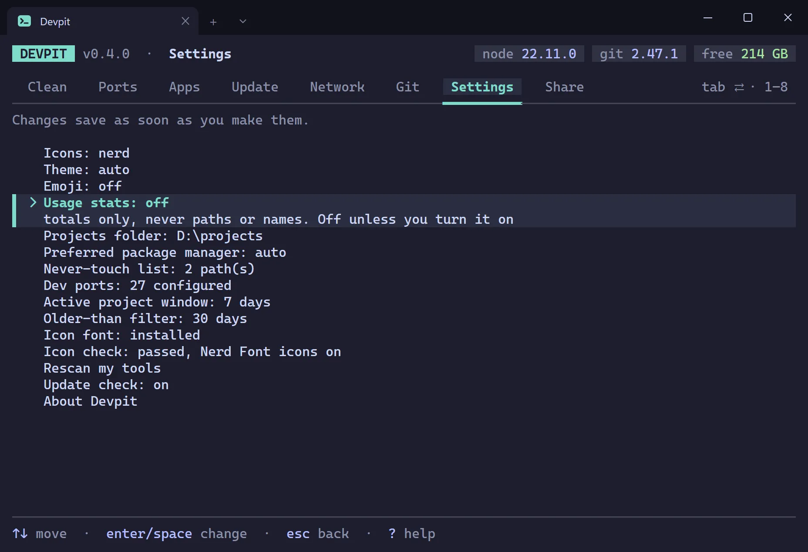Switch to the Git tab
Image resolution: width=808 pixels, height=552 pixels.
(408, 87)
